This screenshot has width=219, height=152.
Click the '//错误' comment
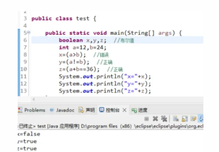pos(101,55)
